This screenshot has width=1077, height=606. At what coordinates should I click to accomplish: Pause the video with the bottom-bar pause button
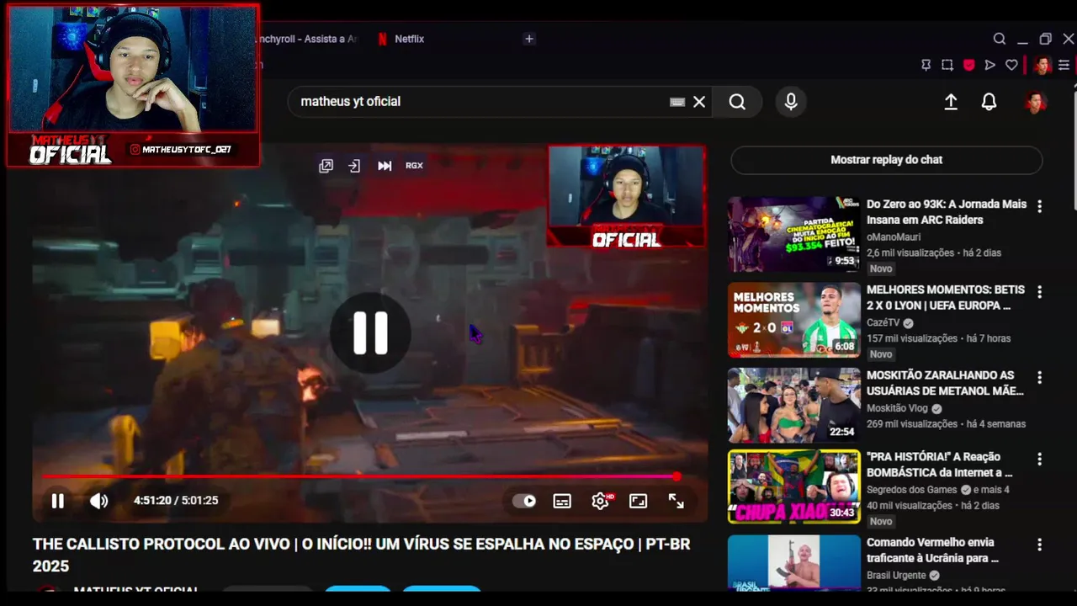click(57, 501)
